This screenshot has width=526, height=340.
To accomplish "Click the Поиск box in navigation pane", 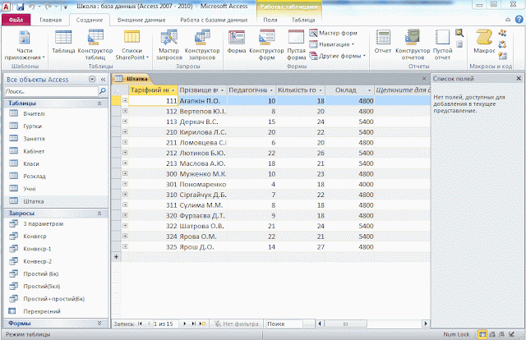I will (51, 91).
